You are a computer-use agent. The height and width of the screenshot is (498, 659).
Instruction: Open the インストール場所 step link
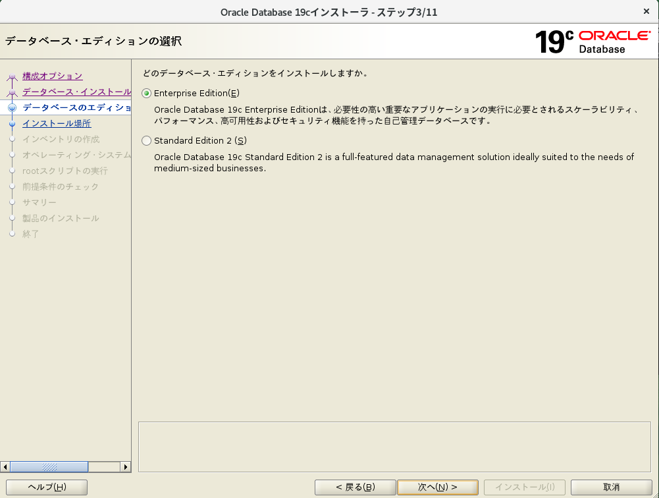pos(57,124)
